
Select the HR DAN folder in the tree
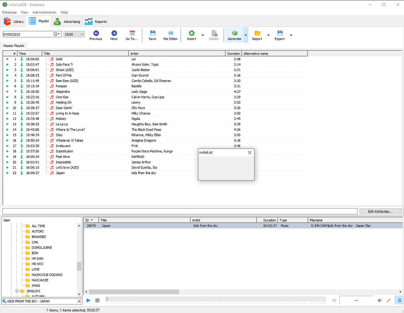coord(37,259)
